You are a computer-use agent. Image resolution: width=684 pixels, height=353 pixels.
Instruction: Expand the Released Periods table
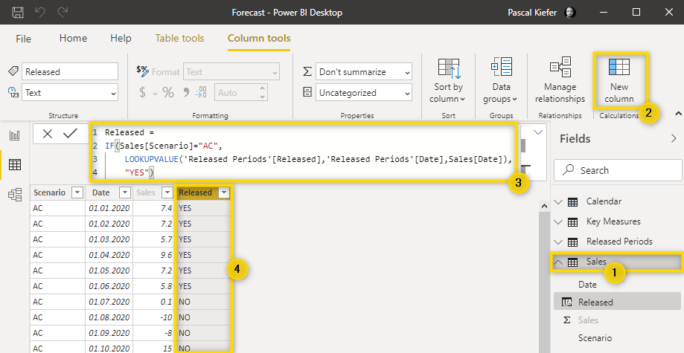pyautogui.click(x=558, y=242)
